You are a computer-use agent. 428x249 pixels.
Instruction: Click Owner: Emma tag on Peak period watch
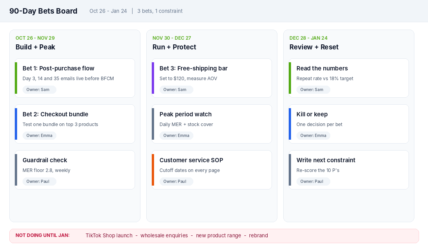pyautogui.click(x=176, y=135)
